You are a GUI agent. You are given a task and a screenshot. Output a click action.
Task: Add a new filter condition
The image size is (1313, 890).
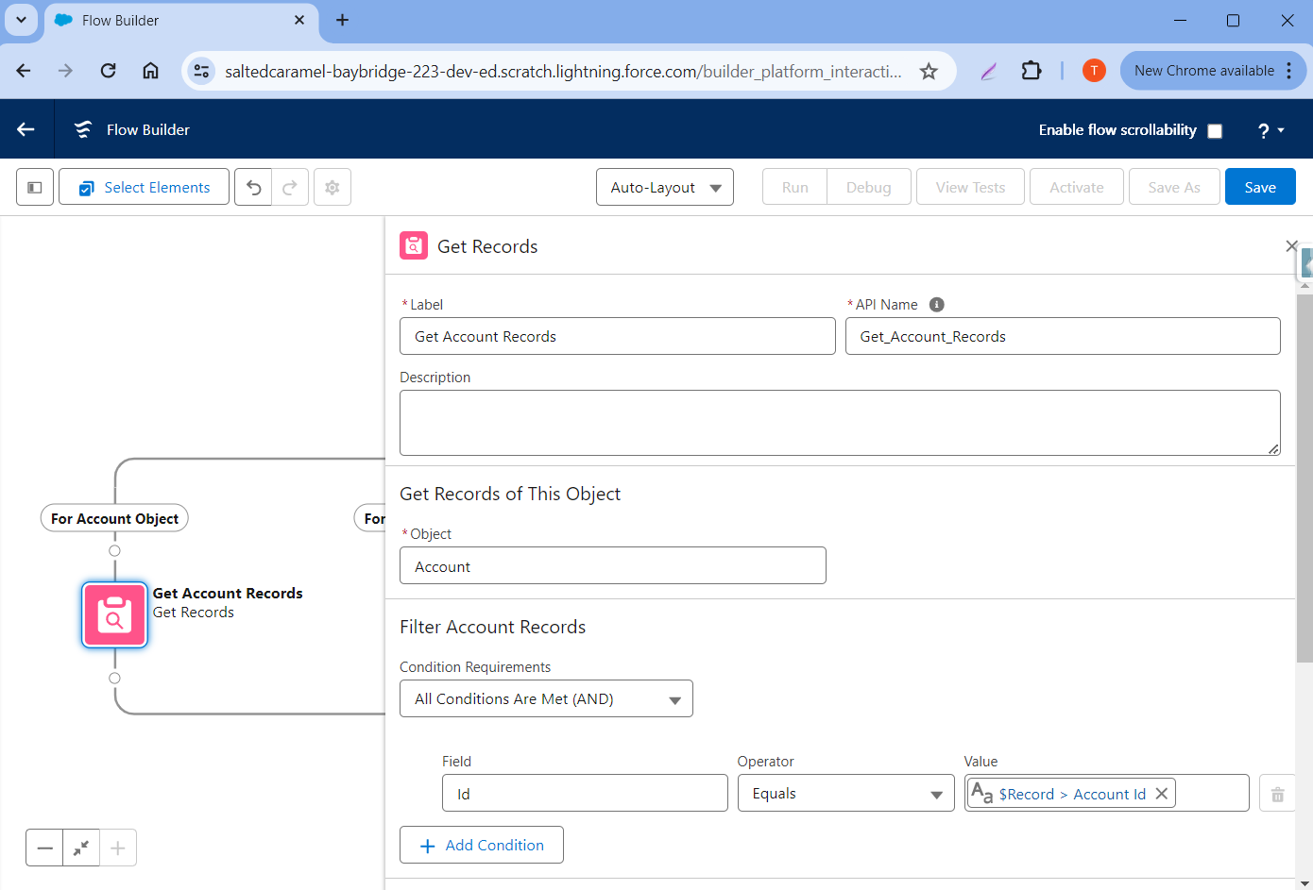click(x=482, y=845)
